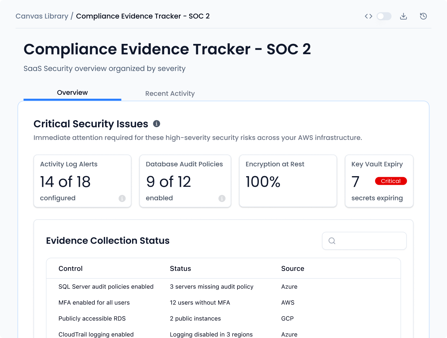Click the download icon

click(403, 16)
